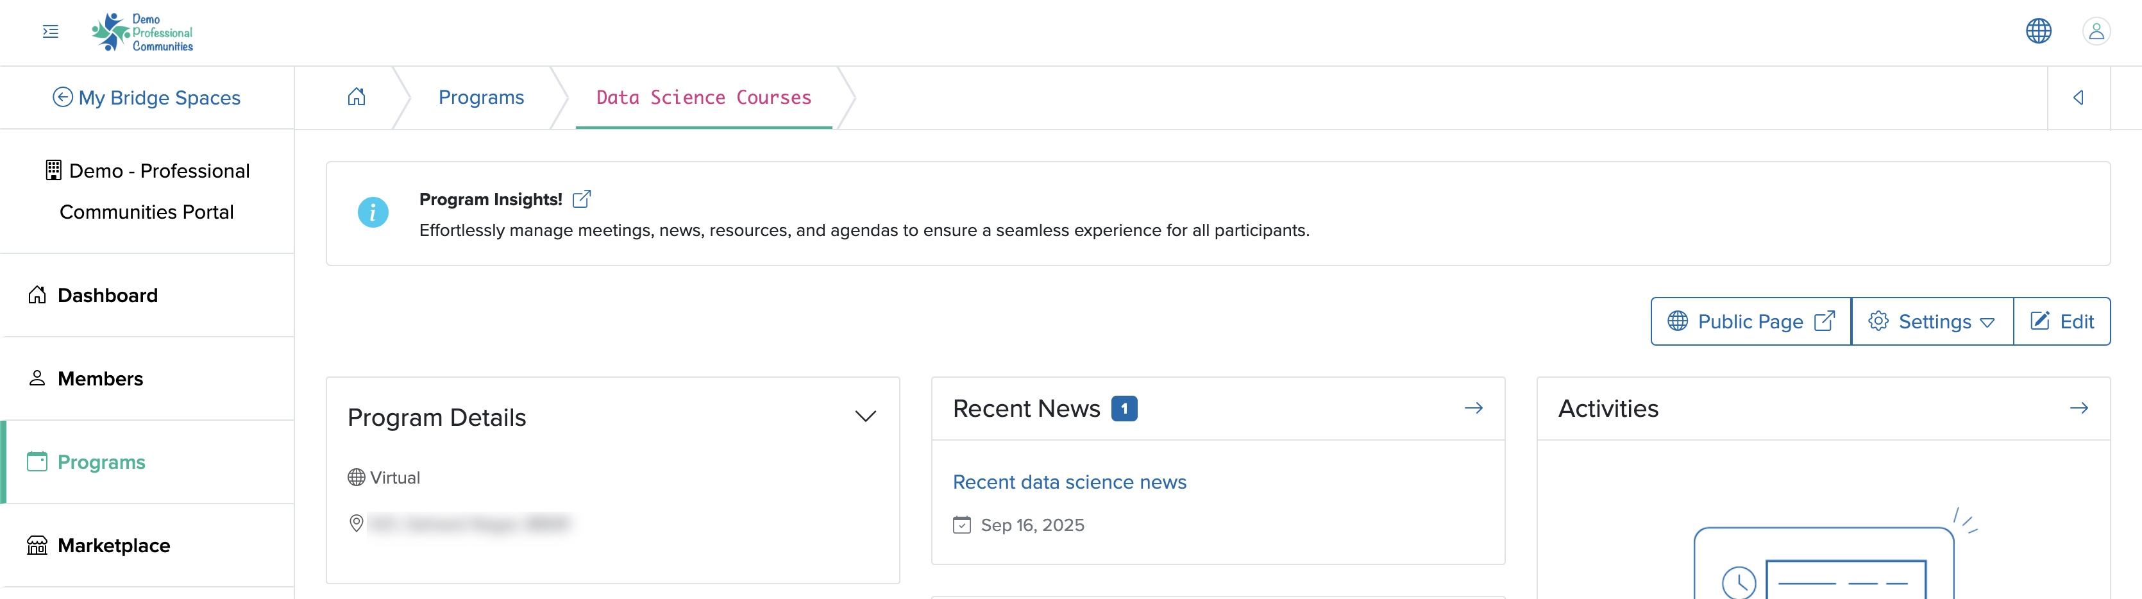Click the Recent News heading
2142x599 pixels.
pyautogui.click(x=1026, y=409)
